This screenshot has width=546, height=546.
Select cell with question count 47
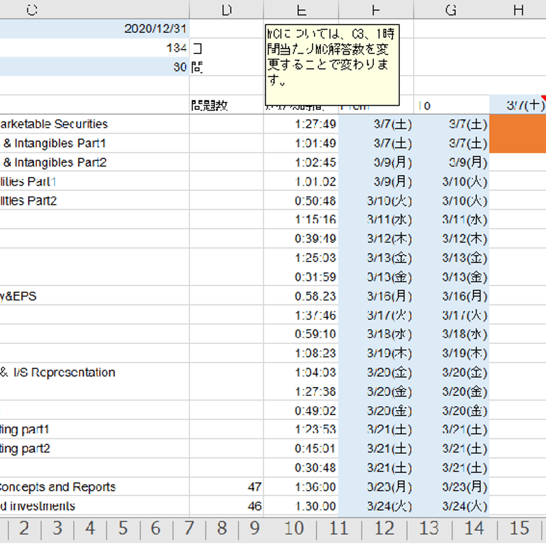click(x=227, y=487)
